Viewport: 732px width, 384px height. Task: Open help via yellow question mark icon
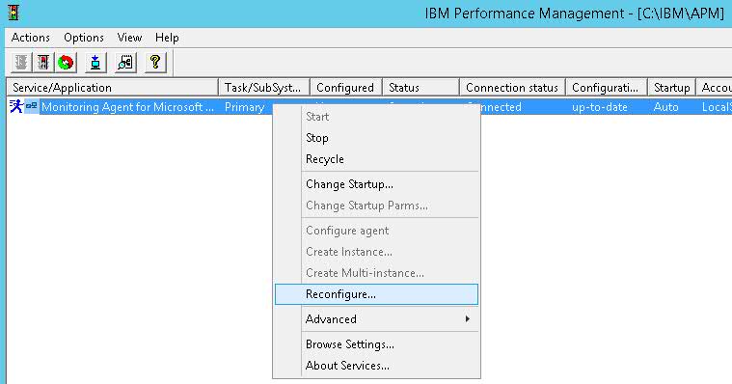pyautogui.click(x=155, y=62)
